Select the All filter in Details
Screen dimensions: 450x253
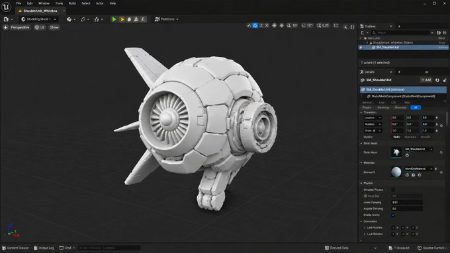[x=416, y=108]
